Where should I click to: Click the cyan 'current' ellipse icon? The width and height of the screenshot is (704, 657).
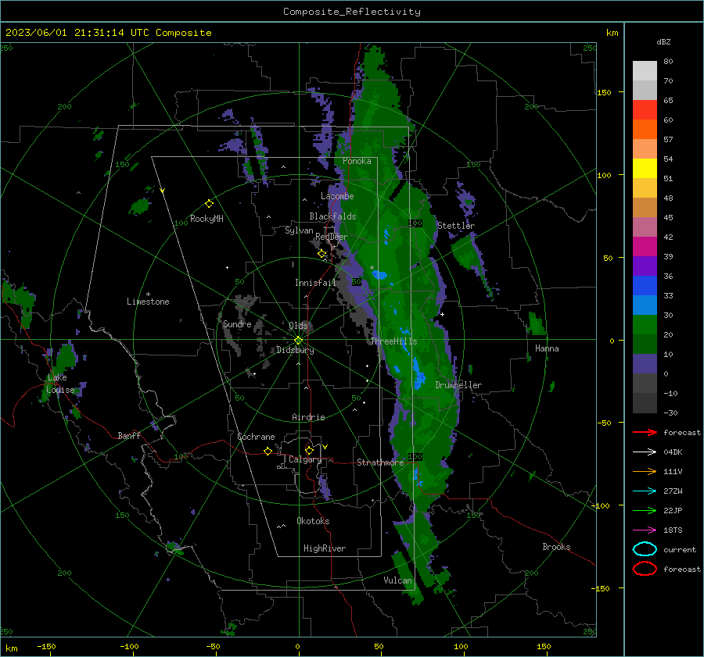click(645, 549)
